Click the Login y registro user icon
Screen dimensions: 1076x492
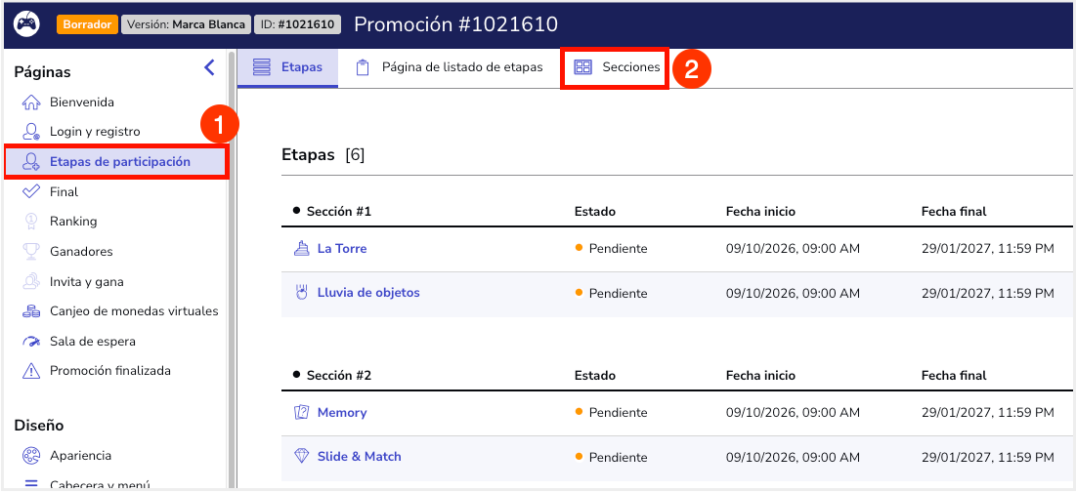(31, 132)
